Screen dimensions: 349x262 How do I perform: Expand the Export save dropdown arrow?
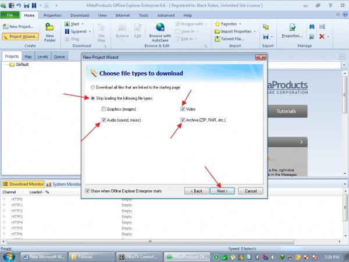click(x=272, y=37)
